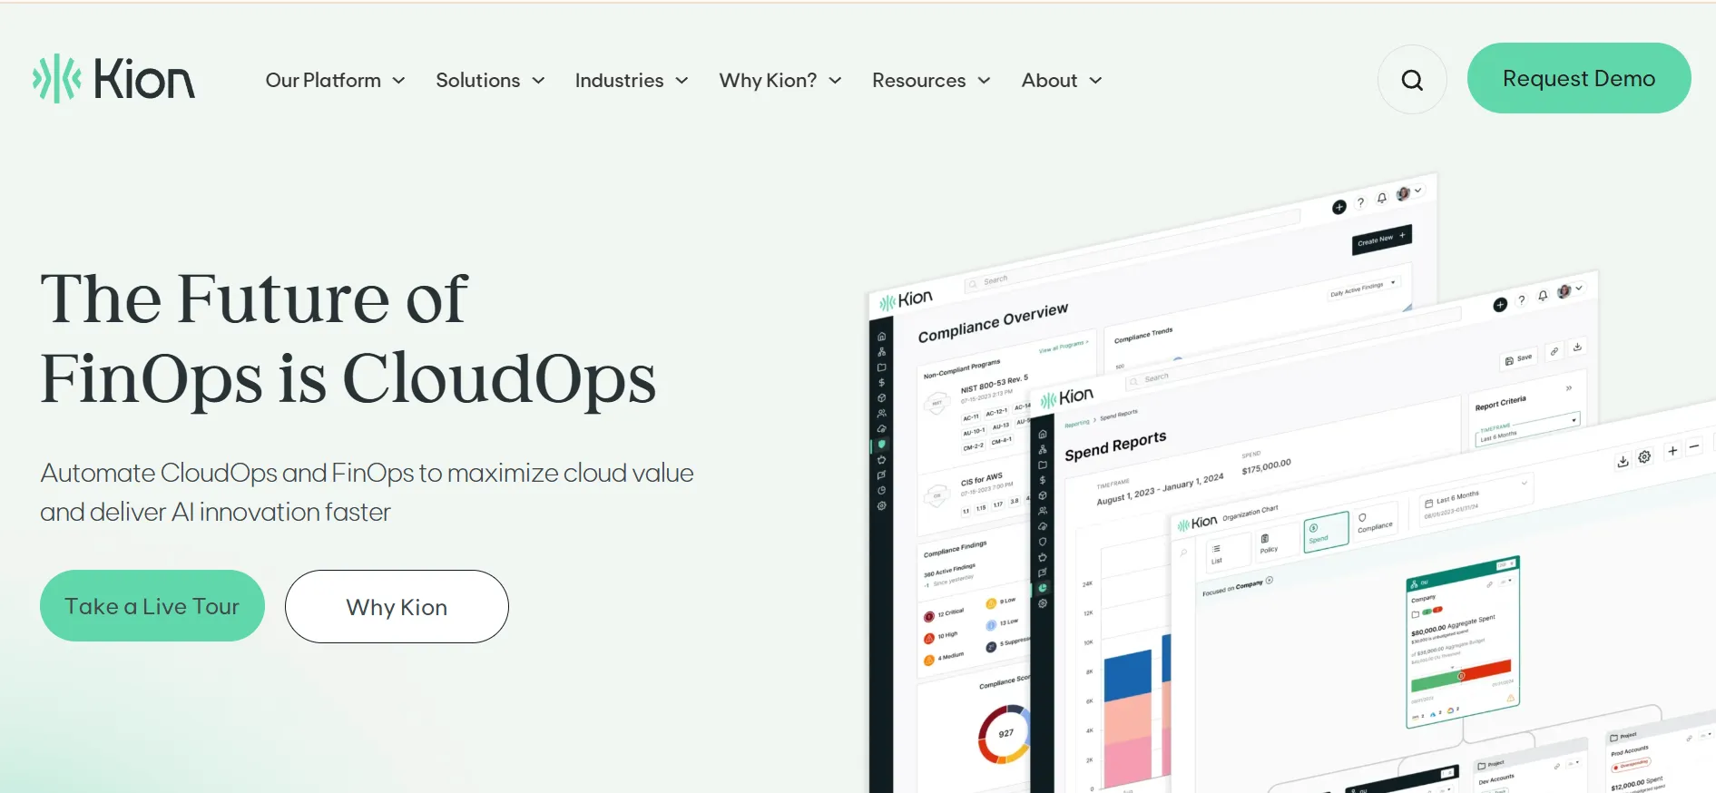Click the notification bell in Compliance Overview window
Image resolution: width=1716 pixels, height=793 pixels.
[1382, 198]
